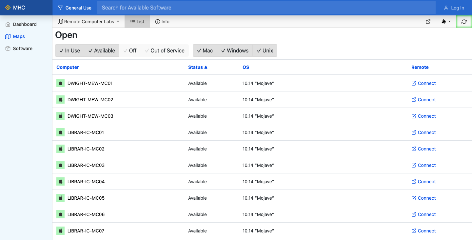Select the DWIGHT-MEW-MC01 computer name

(90, 83)
